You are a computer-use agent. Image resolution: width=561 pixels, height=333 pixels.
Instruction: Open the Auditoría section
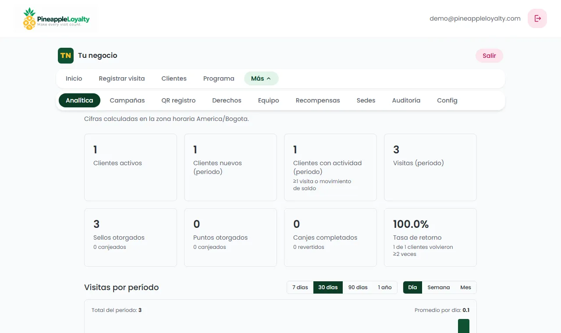pyautogui.click(x=406, y=100)
